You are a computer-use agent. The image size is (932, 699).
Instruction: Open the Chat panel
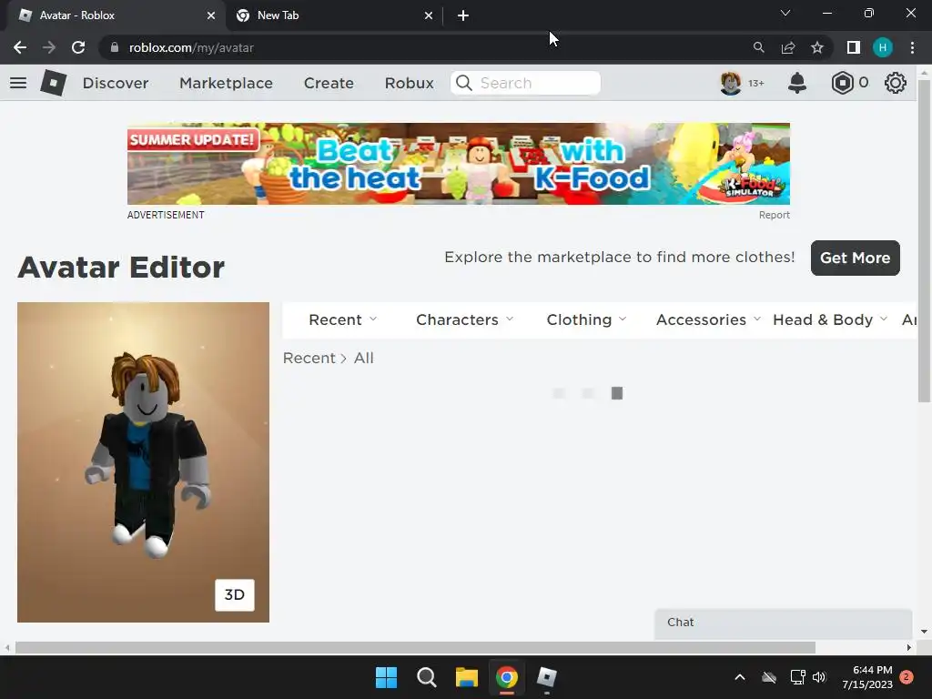tap(784, 623)
